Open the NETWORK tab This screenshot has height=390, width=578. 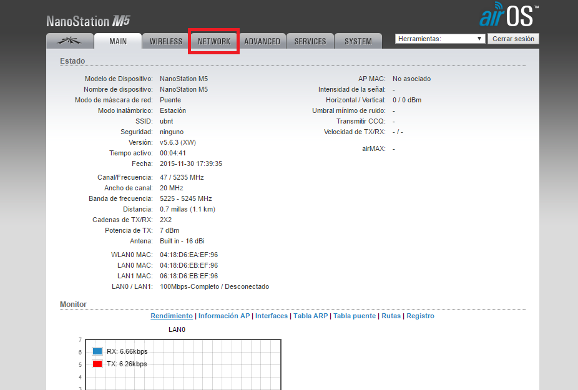tap(214, 41)
